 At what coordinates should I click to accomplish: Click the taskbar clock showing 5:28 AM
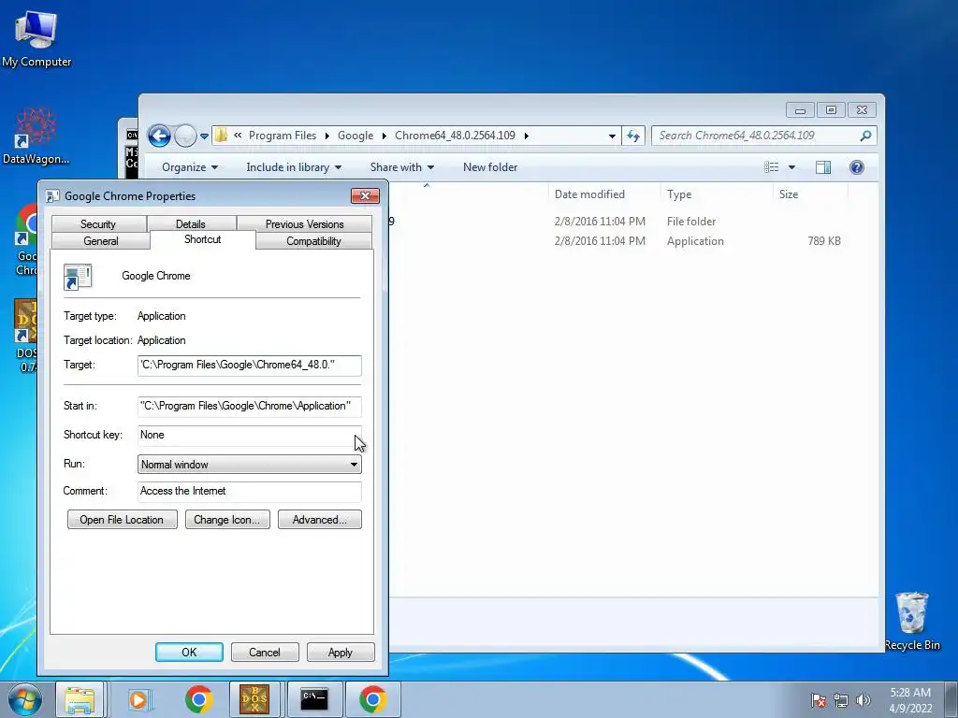point(910,700)
